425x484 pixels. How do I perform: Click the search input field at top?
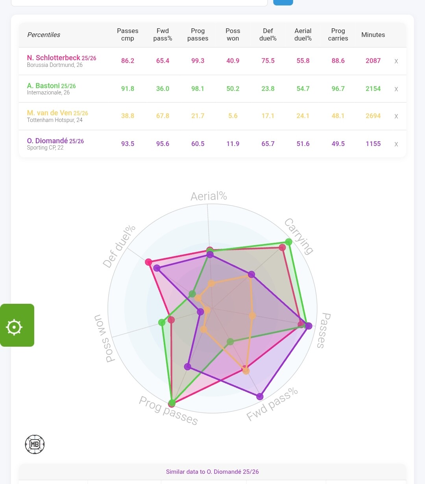click(x=139, y=2)
